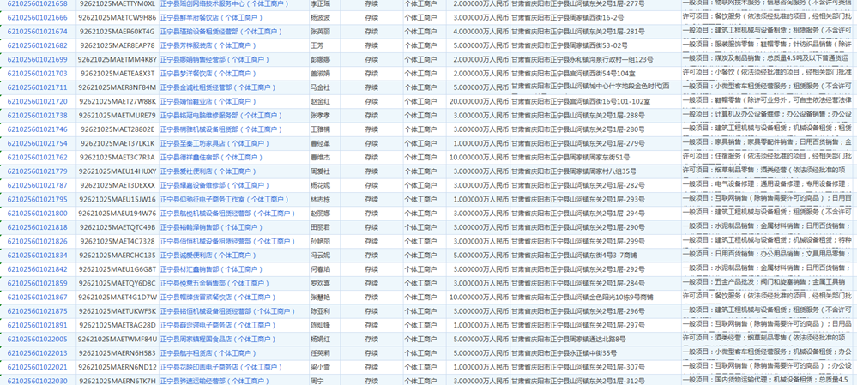857x385 pixels.
Task: Select credit code cell 92621025MAET27W88K
Action: (118, 101)
